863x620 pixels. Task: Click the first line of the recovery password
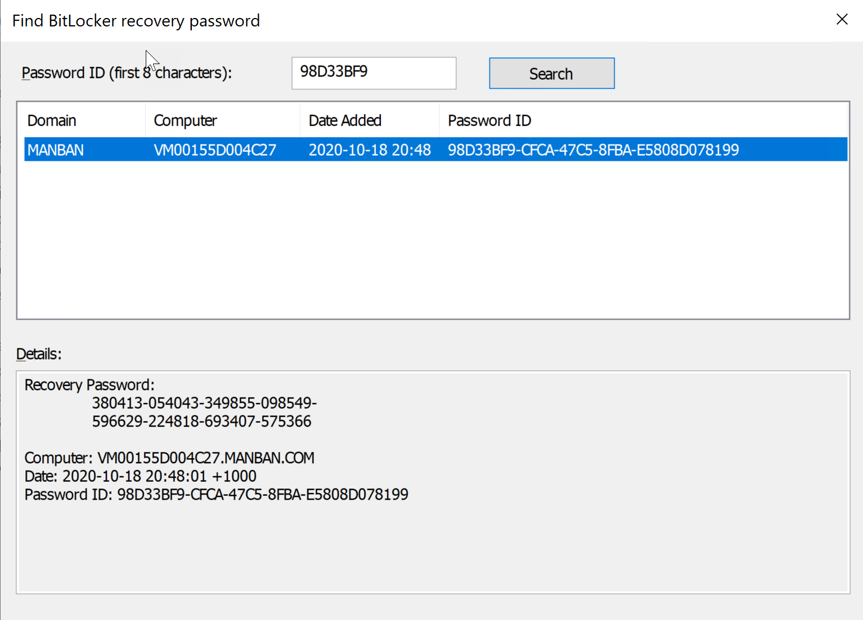pos(204,403)
